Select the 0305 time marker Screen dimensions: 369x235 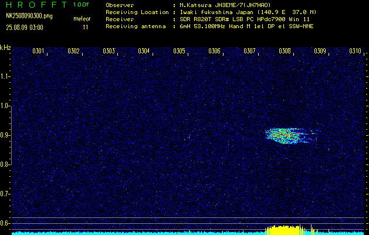click(x=179, y=52)
